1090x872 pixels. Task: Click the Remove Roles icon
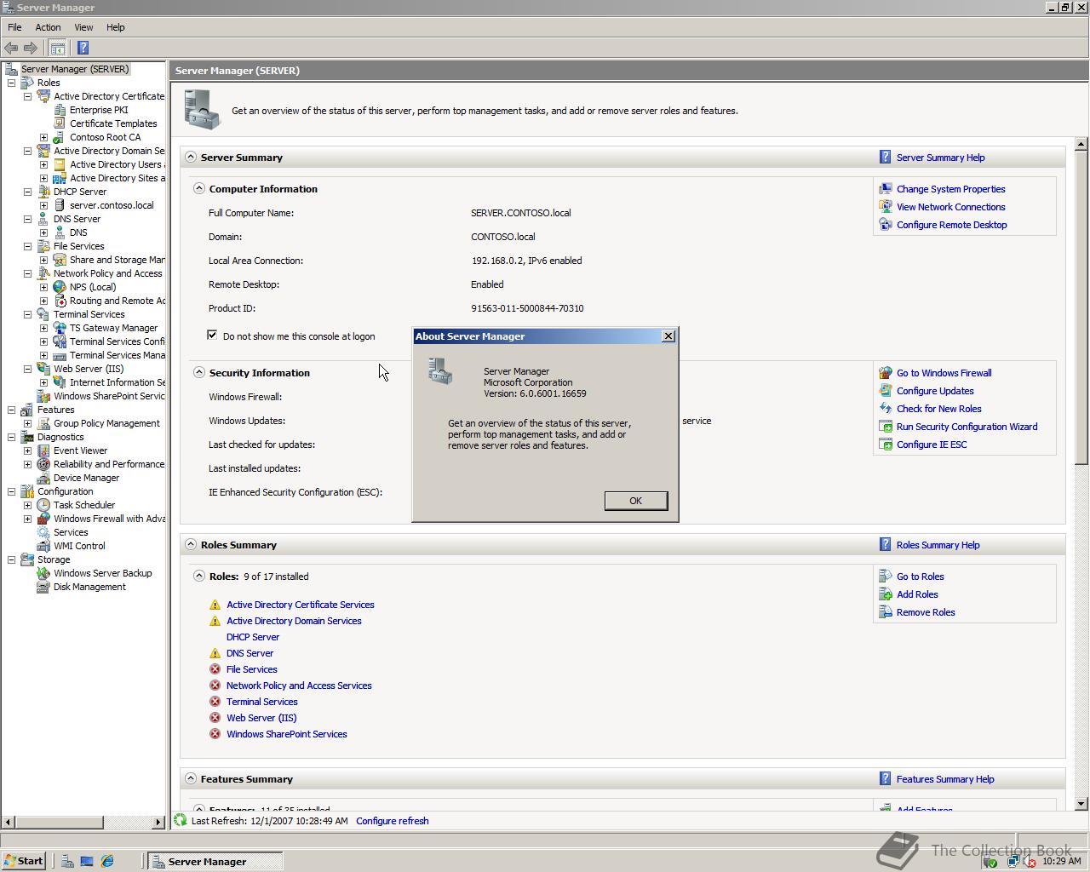click(x=886, y=612)
